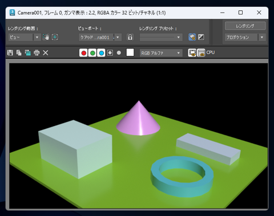Open the プロダクション dropdown arrow
The width and height of the screenshot is (274, 216).
262,37
